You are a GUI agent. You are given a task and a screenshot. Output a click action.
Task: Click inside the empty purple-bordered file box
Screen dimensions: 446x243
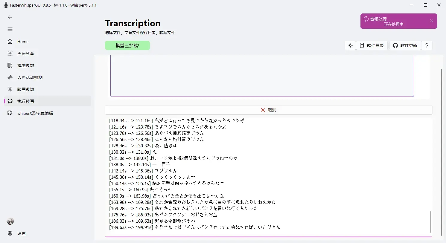click(262, 76)
